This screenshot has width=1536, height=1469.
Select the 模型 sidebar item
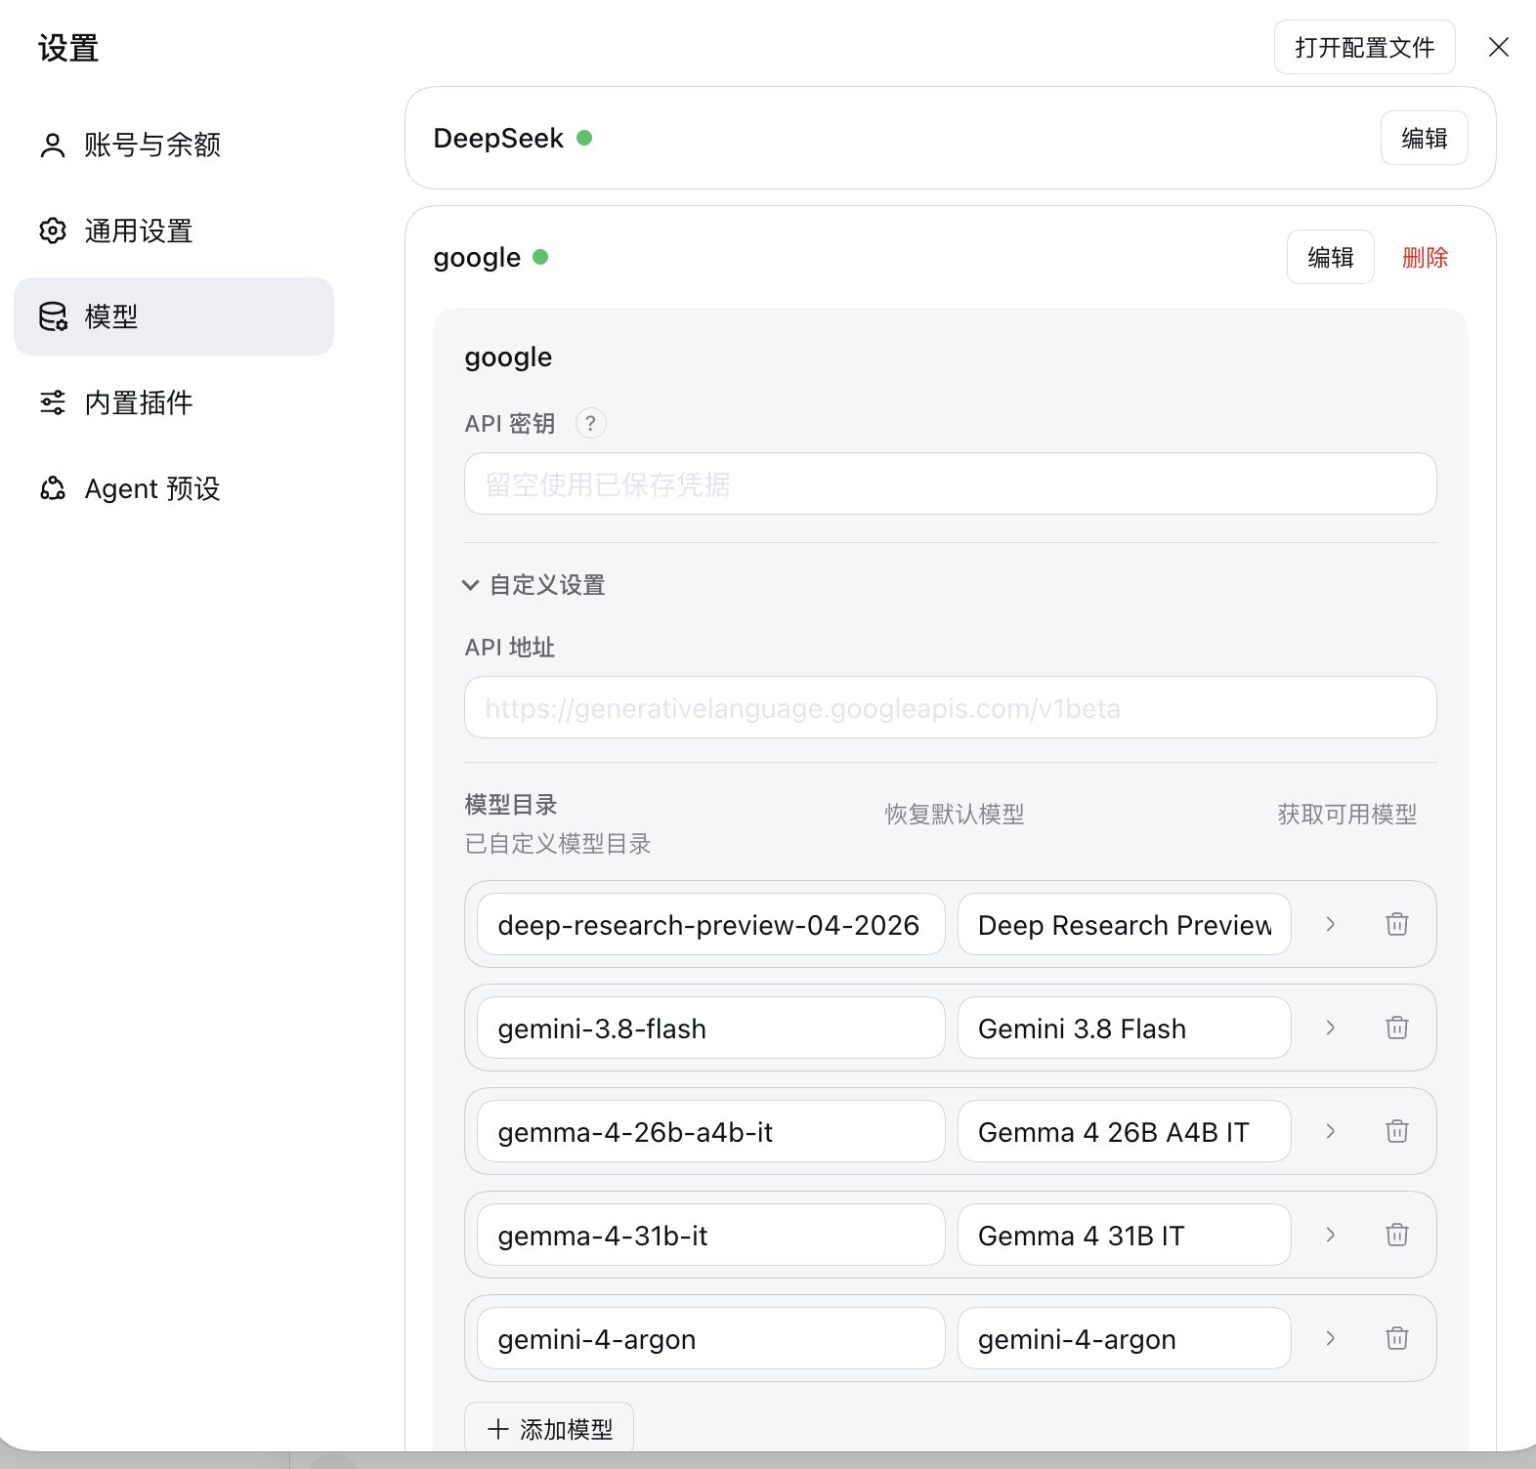pos(174,316)
